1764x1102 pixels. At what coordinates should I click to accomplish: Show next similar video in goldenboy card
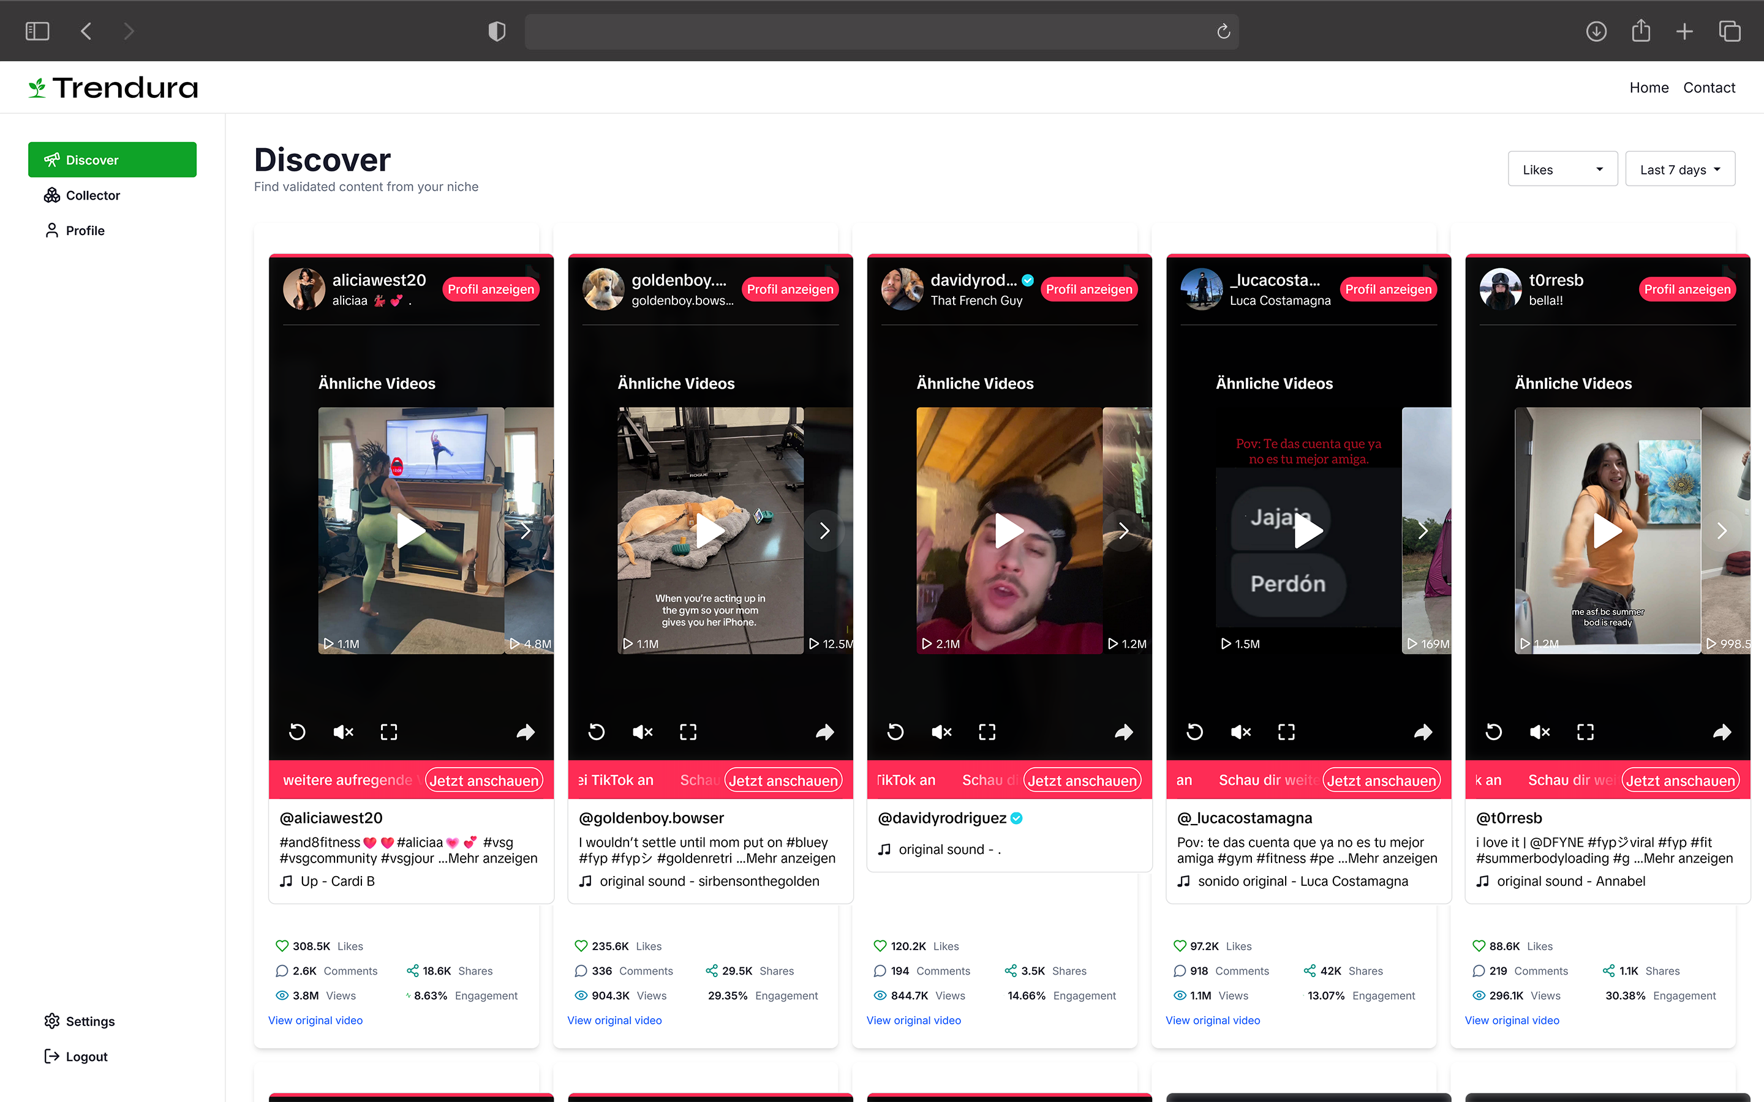click(824, 531)
